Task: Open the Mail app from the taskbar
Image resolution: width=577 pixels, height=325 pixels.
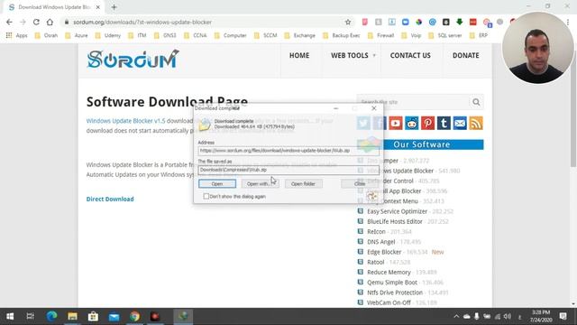Action: 114,316
